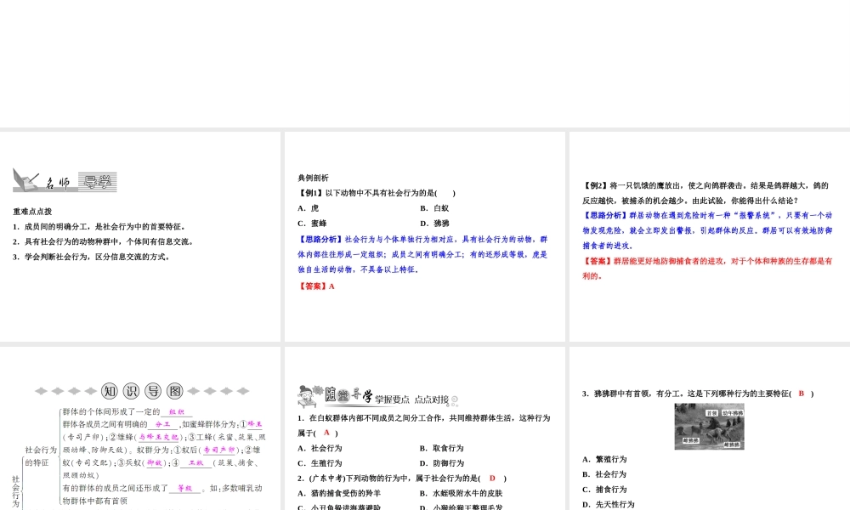Screen dimensions: 850x510
Task: Select the 重难点点拨 heading
Action: (32, 212)
